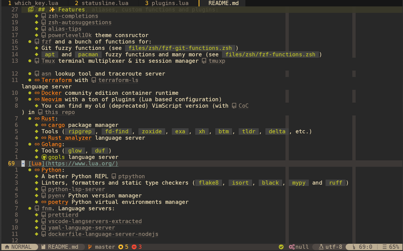Switch to the which_key.lua buffer tab

coord(33,3)
